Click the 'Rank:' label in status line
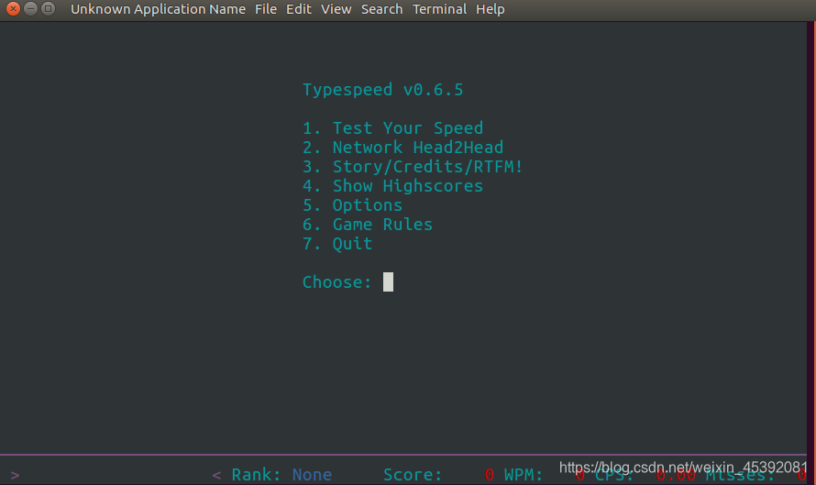Image resolution: width=816 pixels, height=485 pixels. click(x=256, y=475)
